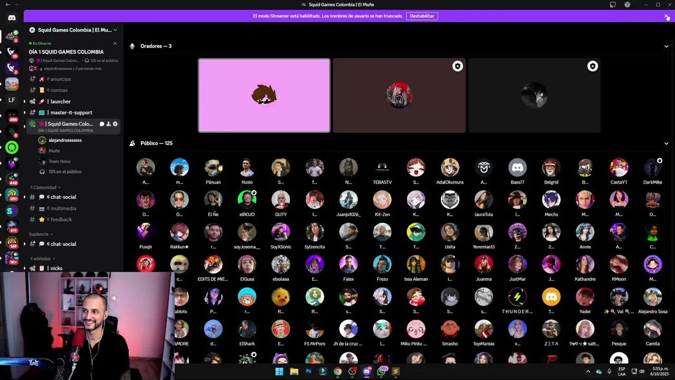Open File Explorer from taskbar
Image resolution: width=675 pixels, height=380 pixels.
pos(294,372)
